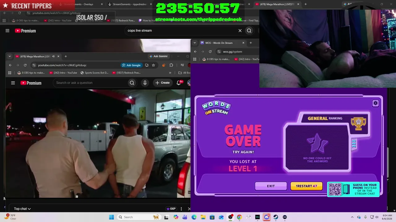Viewport: 396px width, 222px height.
Task: Open Steam from the taskbar
Action: pyautogui.click(x=276, y=217)
